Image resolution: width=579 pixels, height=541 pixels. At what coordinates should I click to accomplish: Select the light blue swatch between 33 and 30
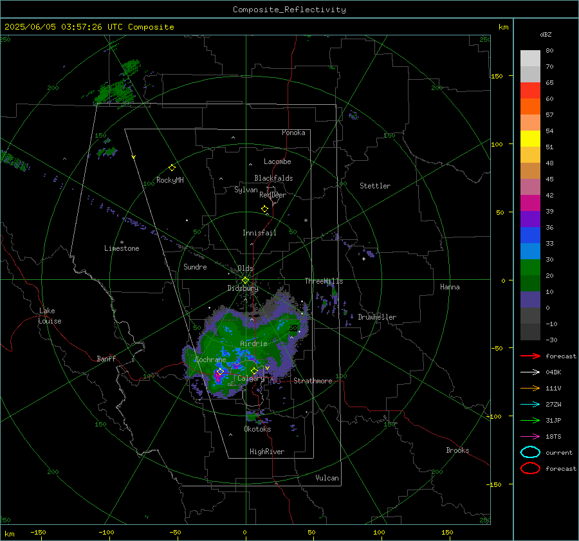pos(530,252)
